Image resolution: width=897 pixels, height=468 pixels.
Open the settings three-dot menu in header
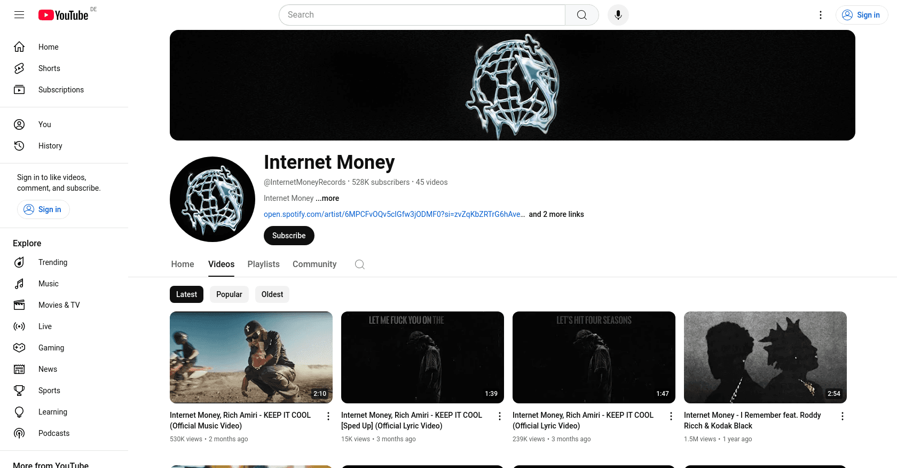tap(821, 15)
